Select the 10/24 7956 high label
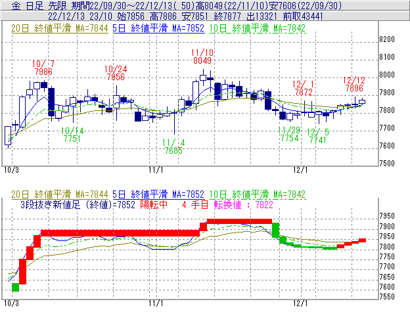 click(116, 73)
